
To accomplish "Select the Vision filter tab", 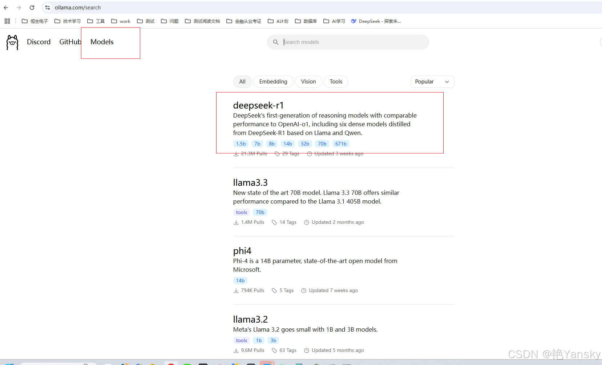I will (x=308, y=82).
